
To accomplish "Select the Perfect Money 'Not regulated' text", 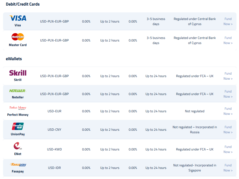I will click(x=195, y=111).
